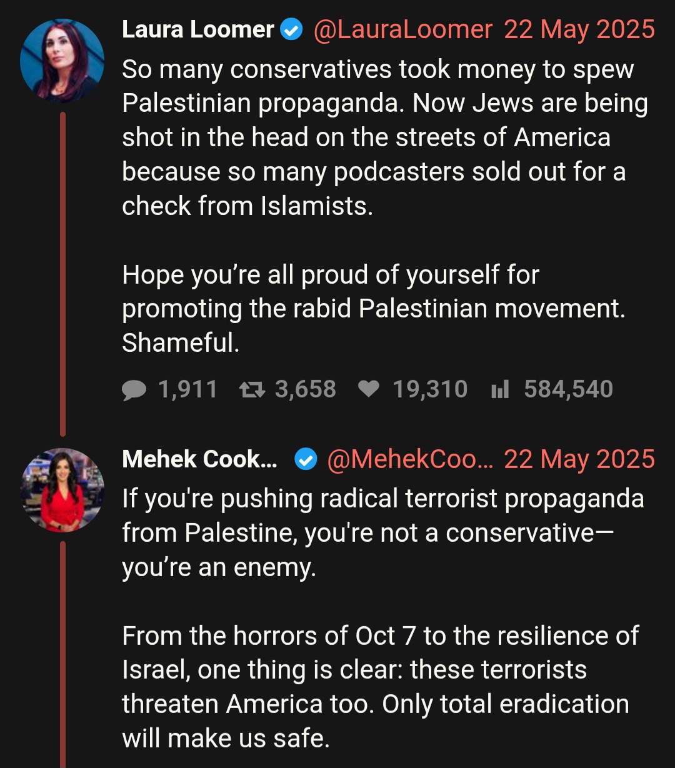Open the @LauraLoomer handle link

pyautogui.click(x=402, y=29)
